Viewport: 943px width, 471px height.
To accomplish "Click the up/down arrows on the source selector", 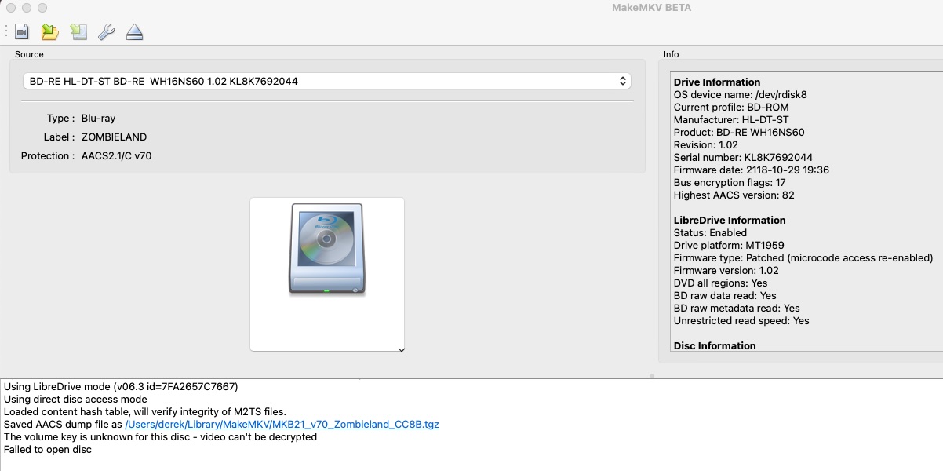I will coord(622,81).
